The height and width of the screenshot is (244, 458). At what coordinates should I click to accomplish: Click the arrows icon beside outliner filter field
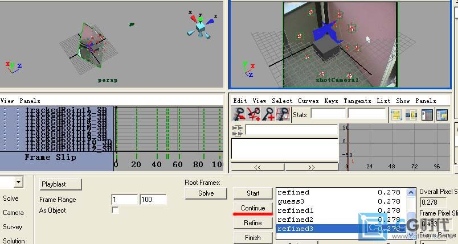(237, 131)
